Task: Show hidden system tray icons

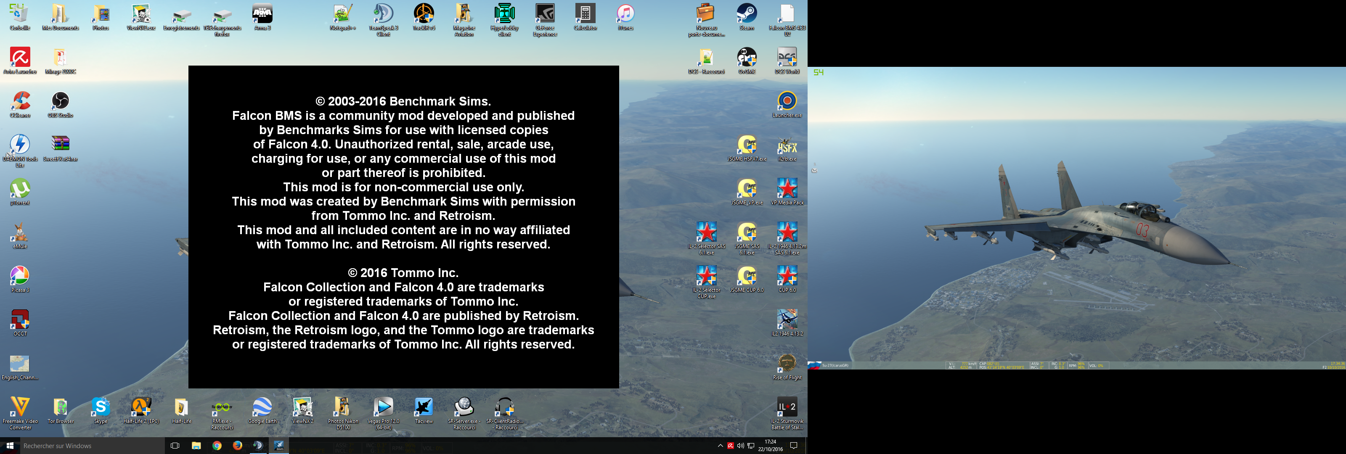Action: point(720,446)
